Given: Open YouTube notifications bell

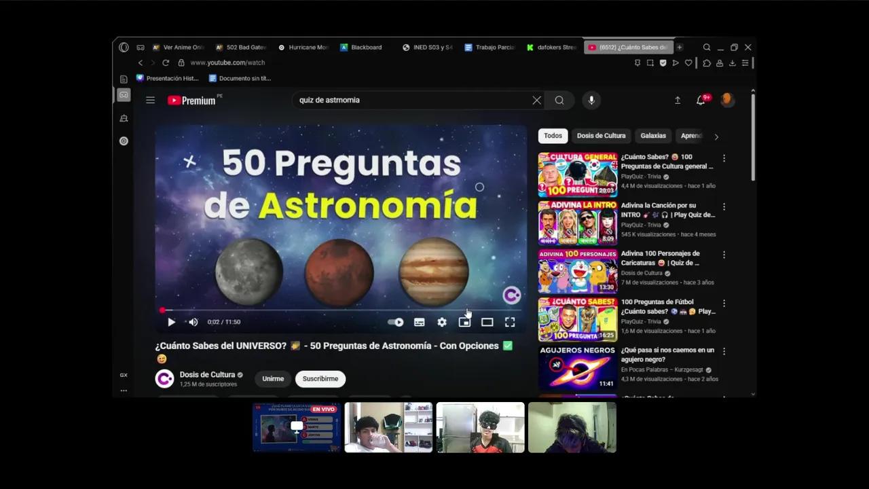Looking at the screenshot, I should (x=701, y=100).
